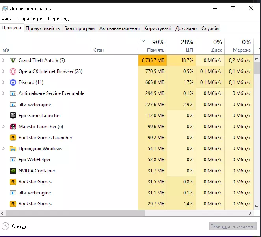Click the NVIDIA Container icon

[x=13, y=171]
